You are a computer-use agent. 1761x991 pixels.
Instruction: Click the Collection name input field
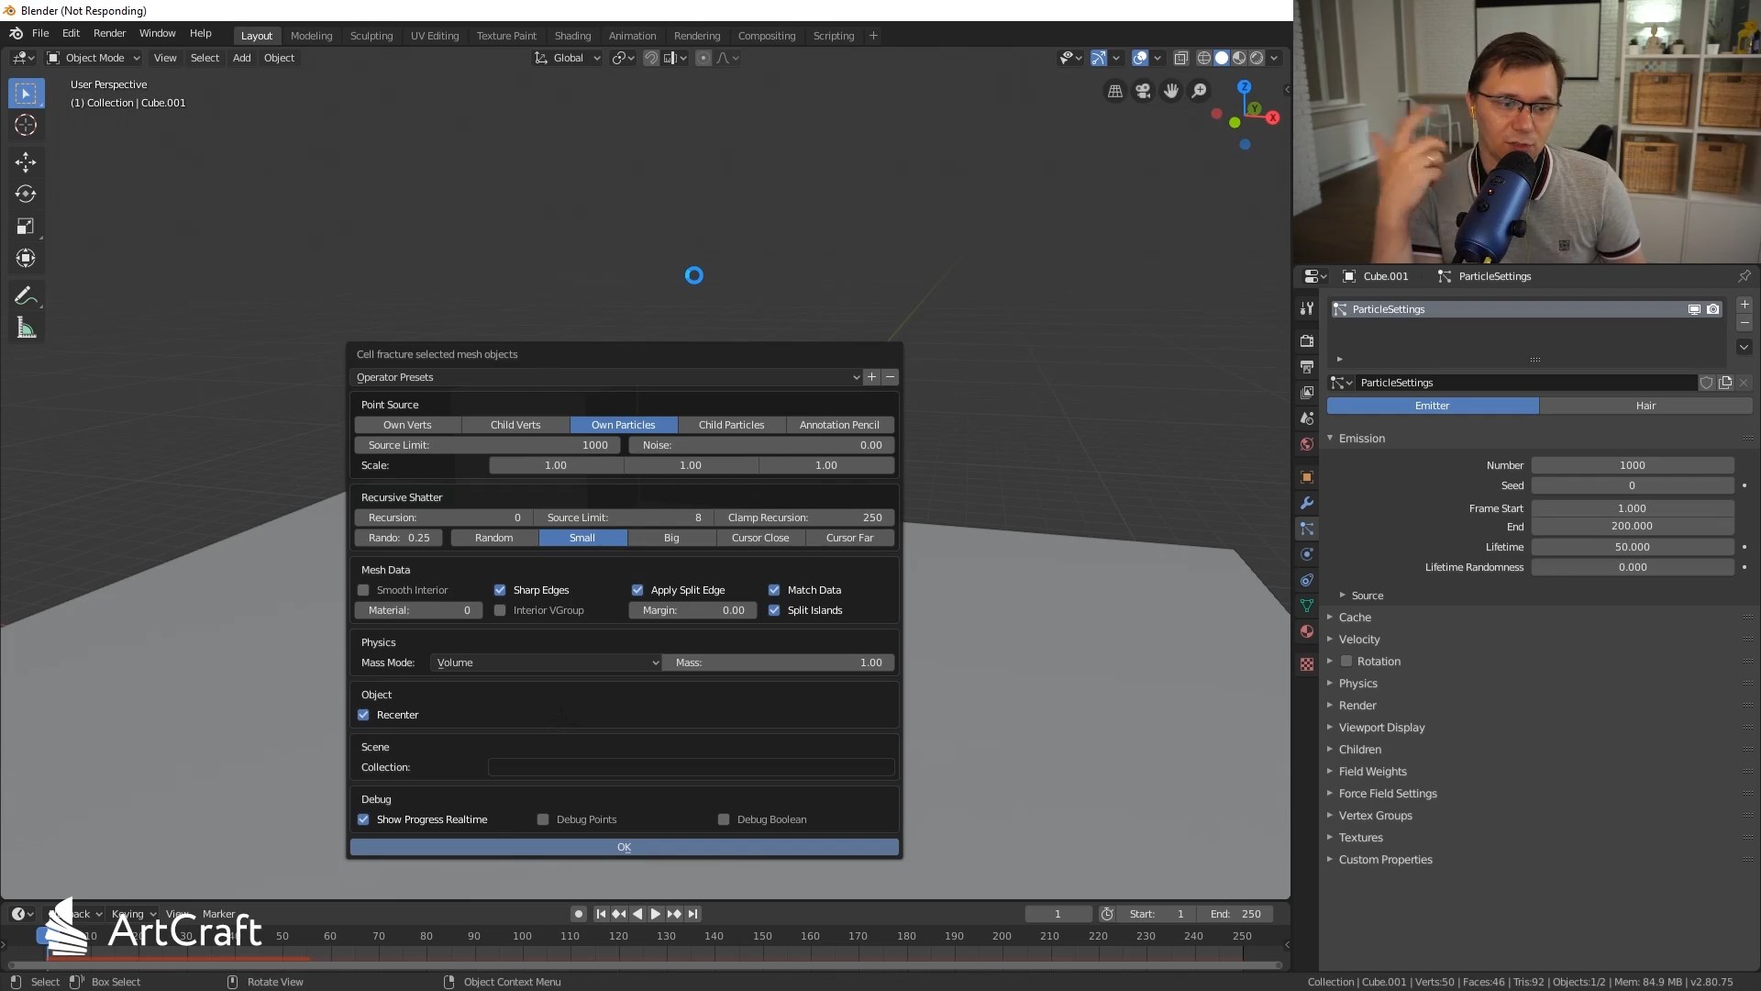click(x=690, y=767)
